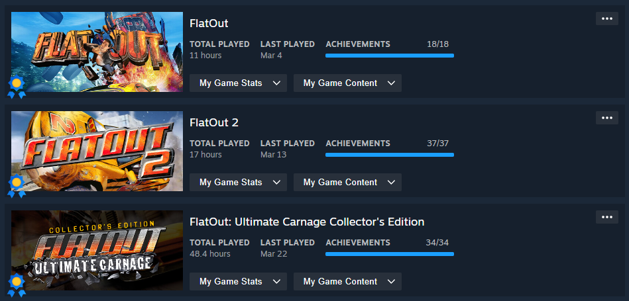Expand My Game Content for Ultimate Carnage
The width and height of the screenshot is (629, 301).
[x=347, y=282]
